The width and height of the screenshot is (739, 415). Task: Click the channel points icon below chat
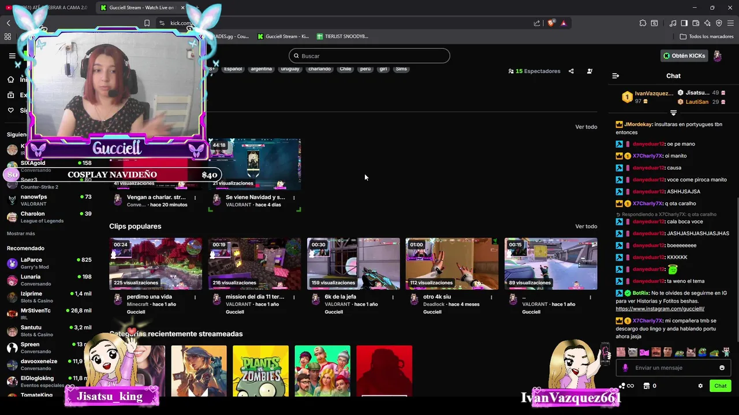click(622, 386)
